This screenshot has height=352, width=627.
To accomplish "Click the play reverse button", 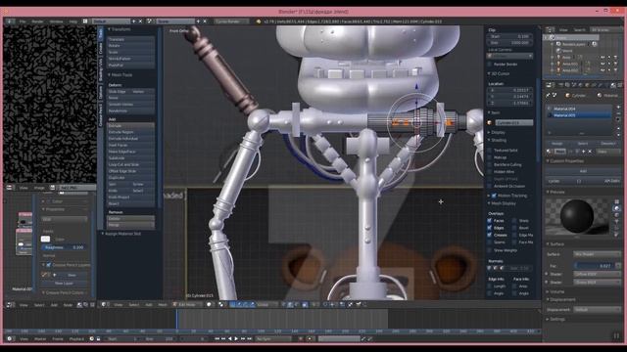I will 230,339.
